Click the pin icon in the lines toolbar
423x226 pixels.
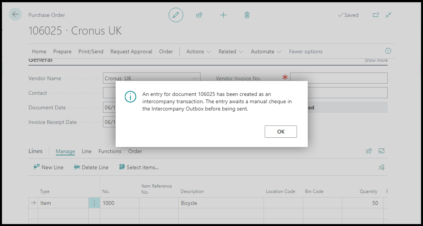pos(381,167)
